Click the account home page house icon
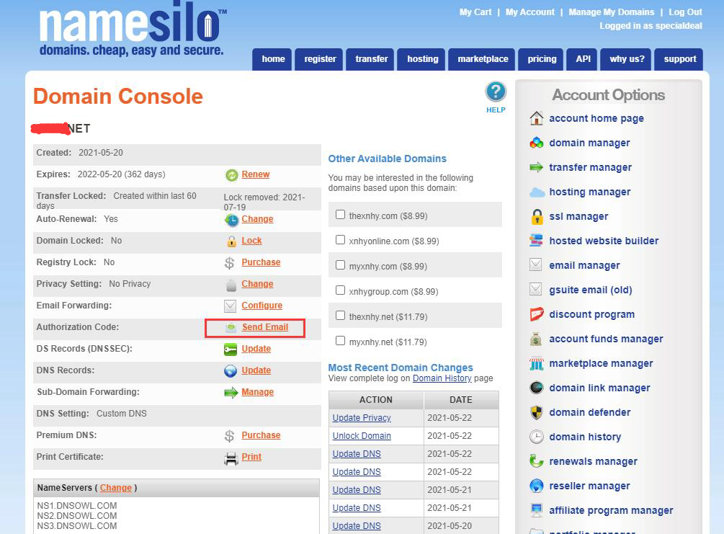The image size is (724, 534). [536, 118]
